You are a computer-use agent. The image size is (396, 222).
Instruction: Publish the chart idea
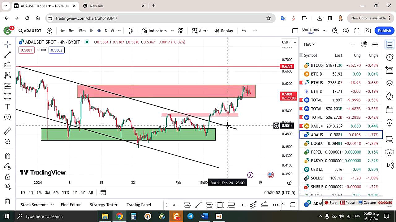pos(385,31)
